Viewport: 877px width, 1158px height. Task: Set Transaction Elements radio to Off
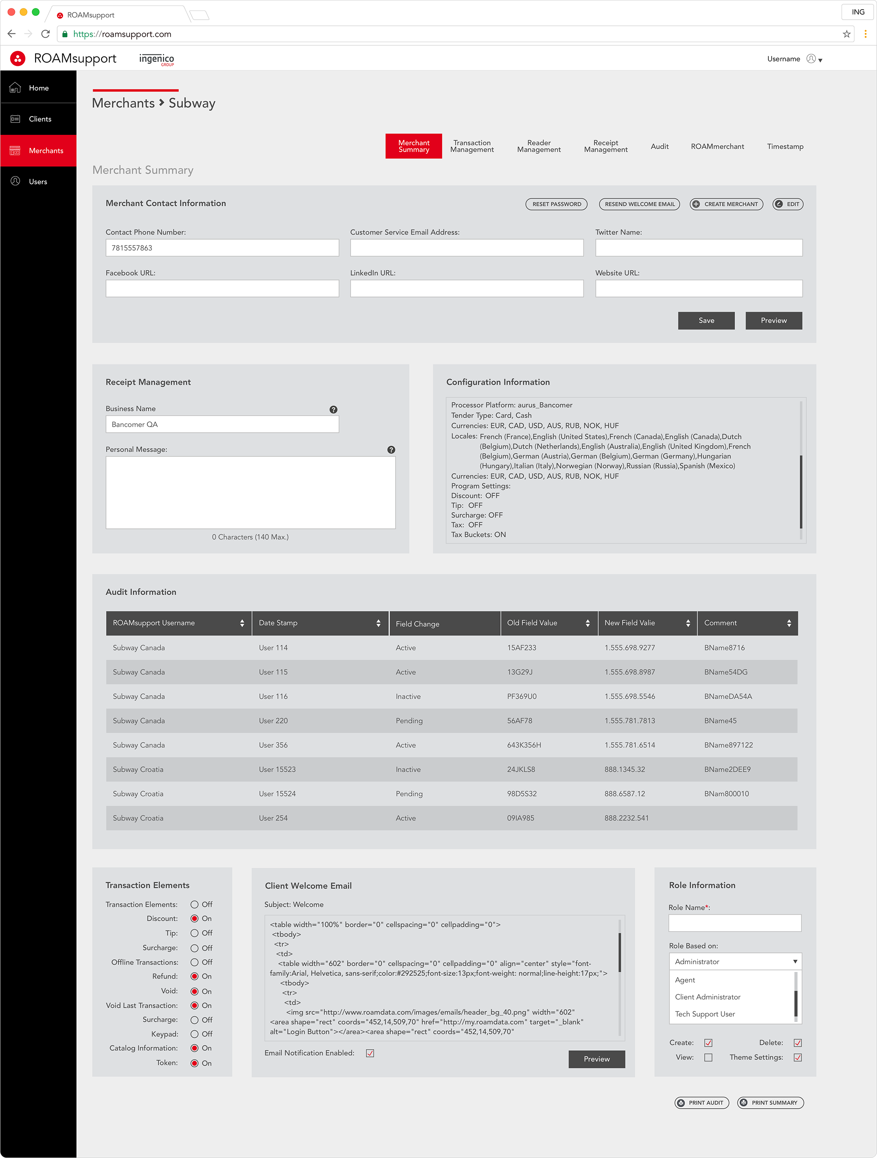coord(194,905)
